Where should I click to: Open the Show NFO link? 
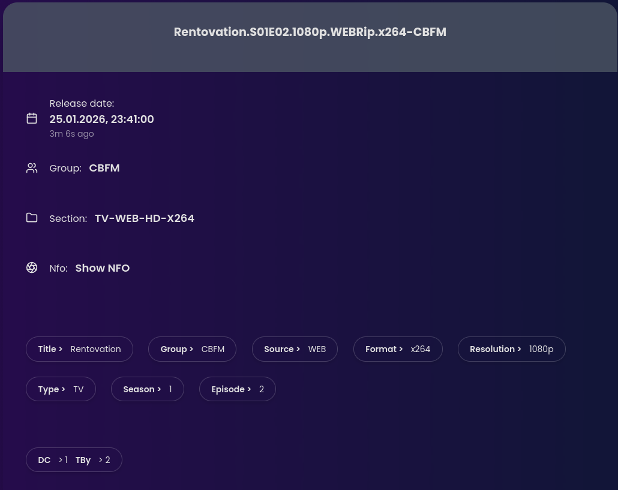pos(103,268)
